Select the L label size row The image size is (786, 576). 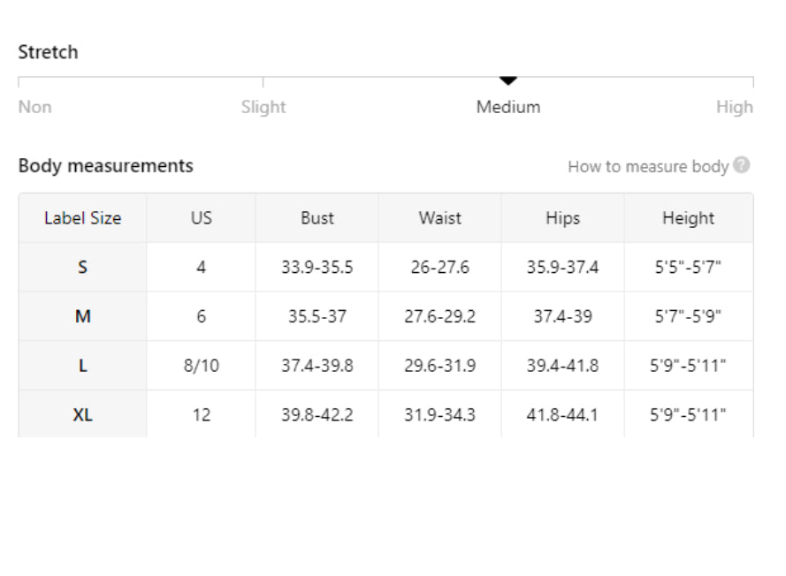click(x=386, y=365)
